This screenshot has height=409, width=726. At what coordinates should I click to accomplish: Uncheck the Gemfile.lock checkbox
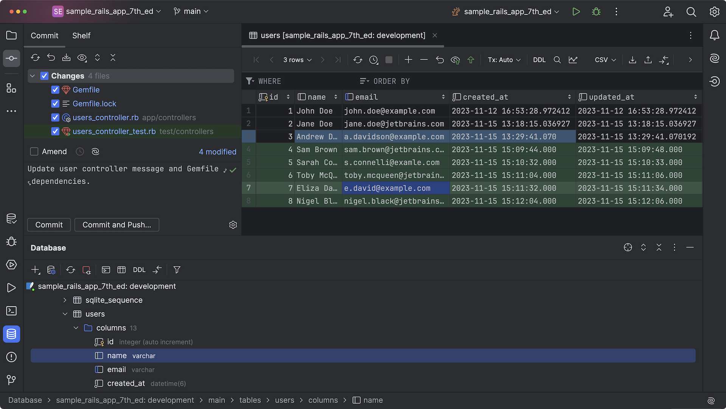[55, 104]
